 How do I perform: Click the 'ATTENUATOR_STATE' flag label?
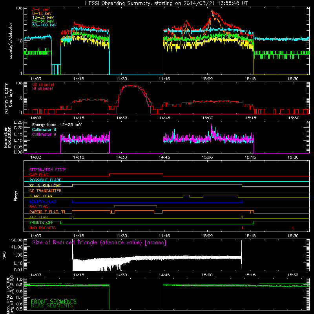coord(47,170)
